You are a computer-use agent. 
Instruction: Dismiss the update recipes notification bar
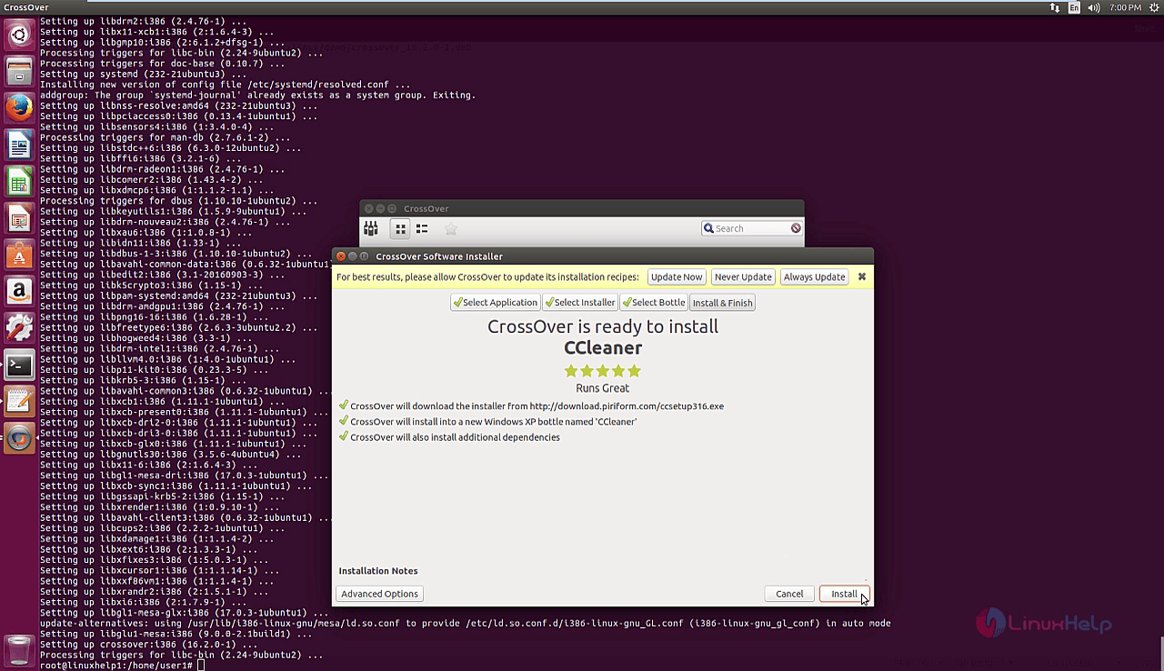click(861, 276)
